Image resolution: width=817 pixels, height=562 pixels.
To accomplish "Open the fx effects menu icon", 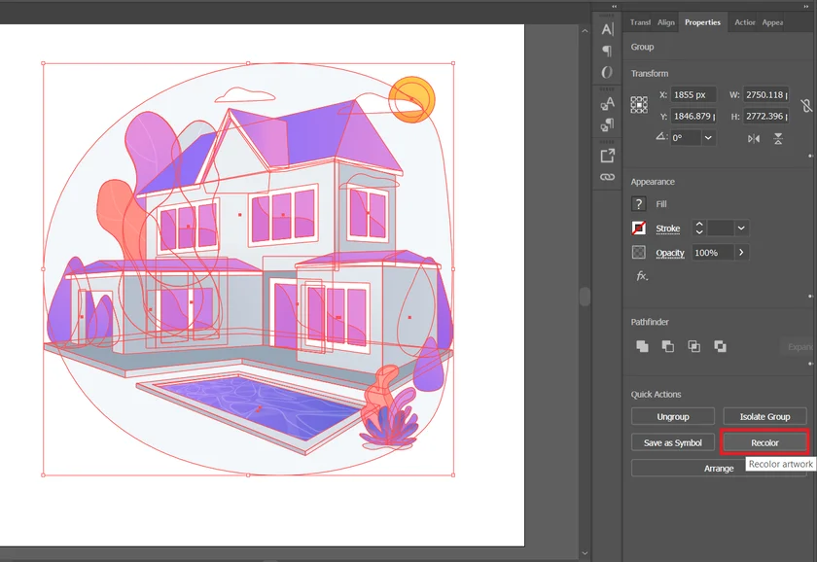I will 642,276.
